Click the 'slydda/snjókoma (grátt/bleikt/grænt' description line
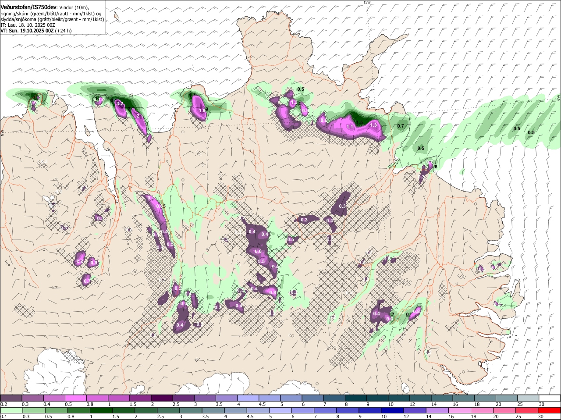The image size is (561, 420). click(52, 19)
